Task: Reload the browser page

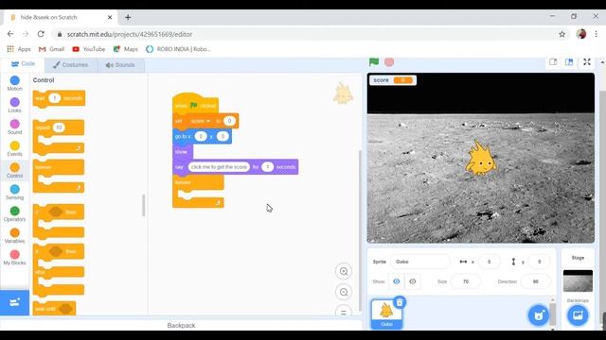Action: tap(41, 34)
